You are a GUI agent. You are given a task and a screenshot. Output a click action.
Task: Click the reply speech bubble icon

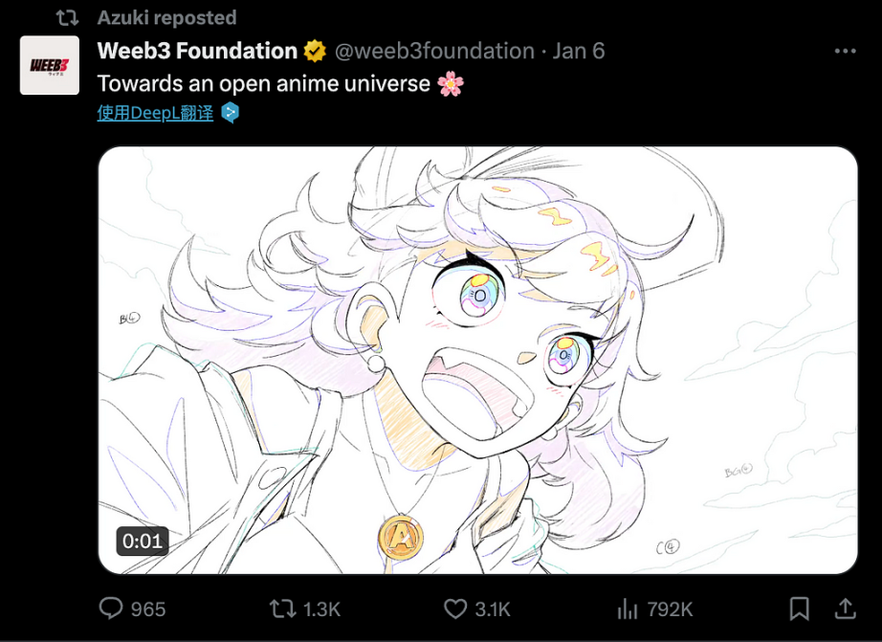111,609
